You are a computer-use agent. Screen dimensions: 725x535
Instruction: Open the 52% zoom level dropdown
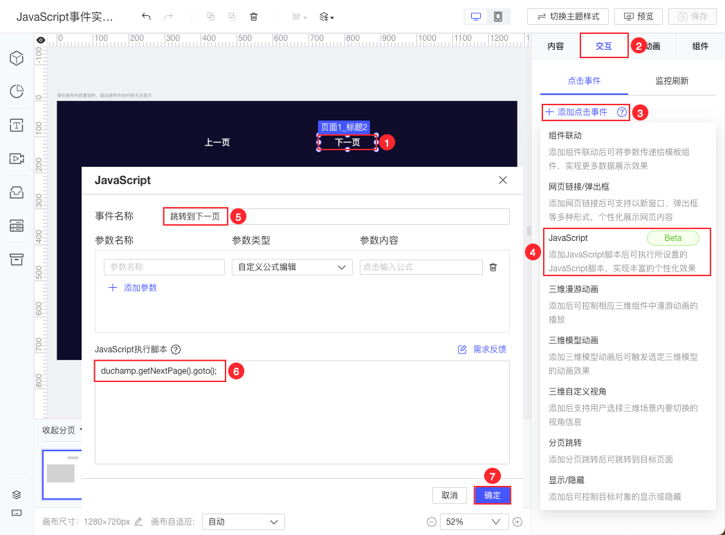tap(474, 522)
